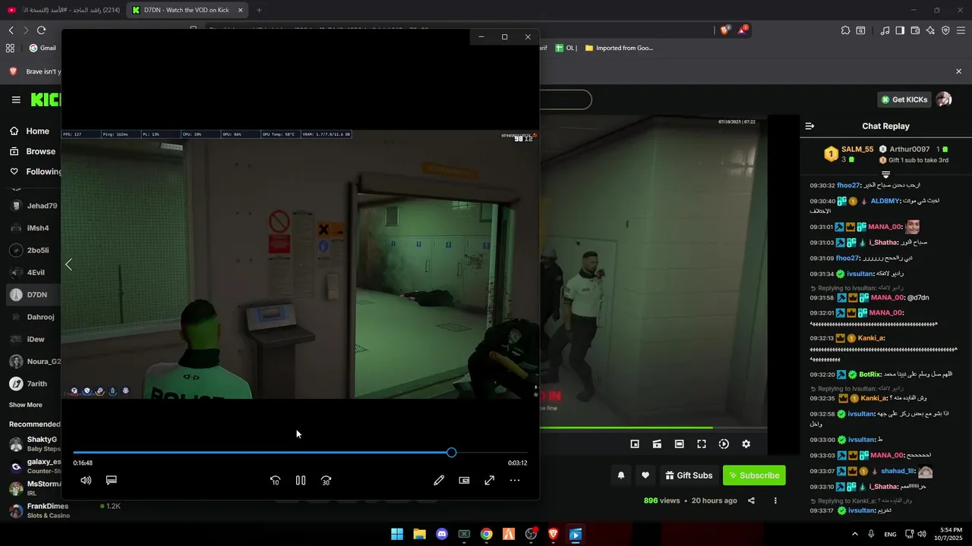Viewport: 972px width, 546px height.
Task: Toggle theater mode on Kick player
Action: pyautogui.click(x=679, y=444)
